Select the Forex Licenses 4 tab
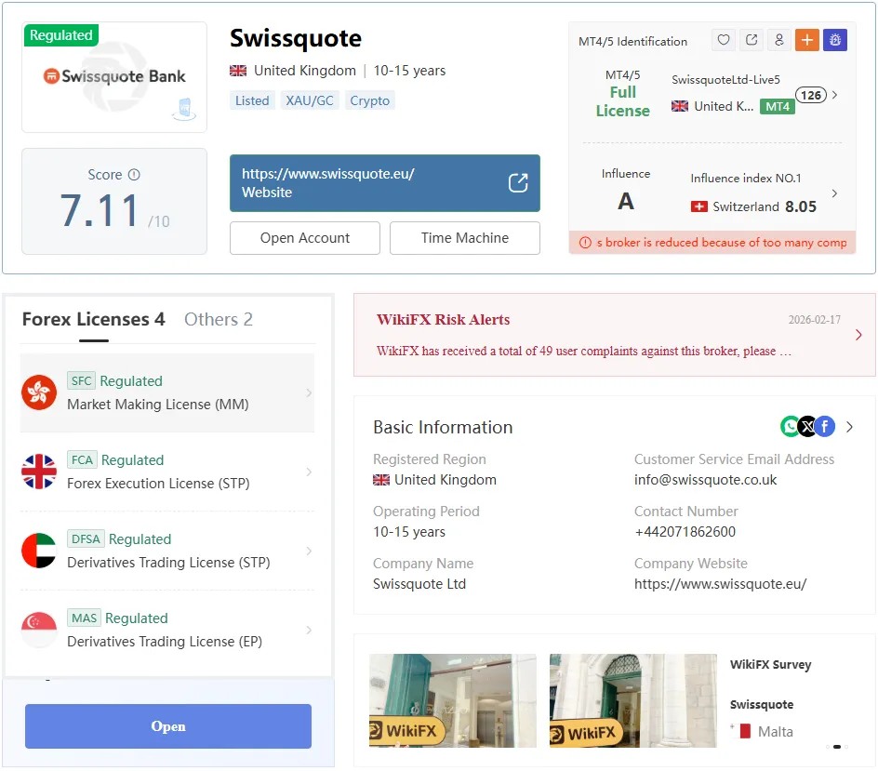This screenshot has height=771, width=878. coord(94,319)
